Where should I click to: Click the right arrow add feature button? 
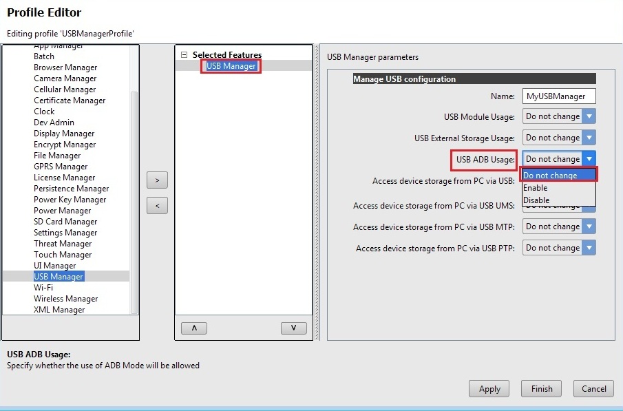coord(157,180)
